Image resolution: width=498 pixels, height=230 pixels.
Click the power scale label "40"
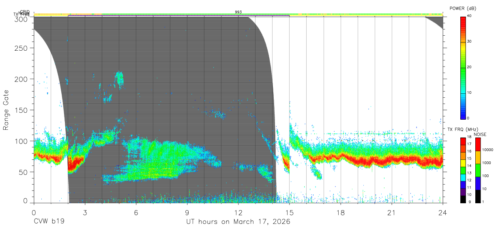coord(470,16)
